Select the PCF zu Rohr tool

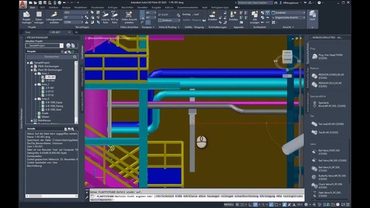(x=114, y=17)
